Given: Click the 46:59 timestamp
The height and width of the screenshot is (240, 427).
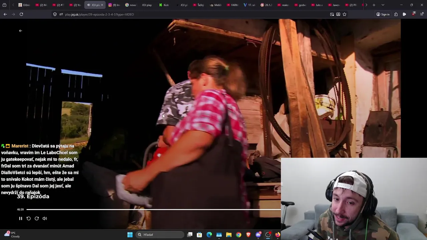Looking at the screenshot, I should [x=20, y=209].
